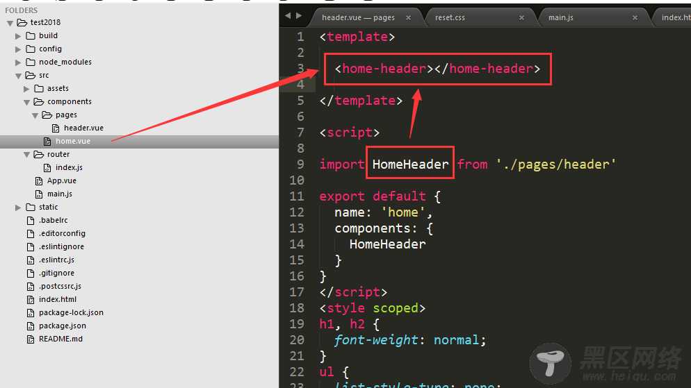The width and height of the screenshot is (691, 388).
Task: Click the home.vue file icon
Action: point(47,141)
